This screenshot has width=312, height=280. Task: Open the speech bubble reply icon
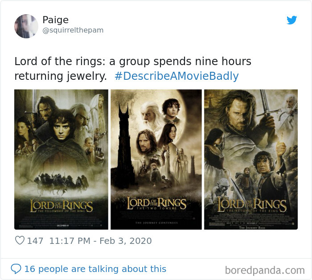16,269
